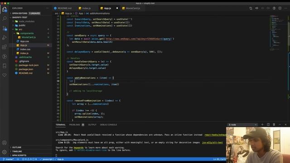
Task: Click Ln 30 cursor position in status bar
Action: click(219, 159)
